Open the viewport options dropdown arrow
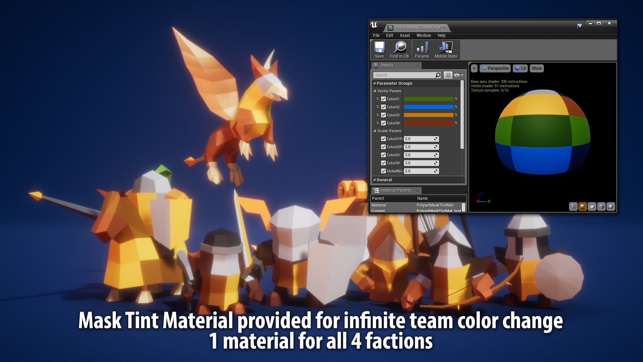Image resolution: width=643 pixels, height=362 pixels. point(474,68)
